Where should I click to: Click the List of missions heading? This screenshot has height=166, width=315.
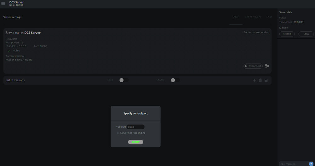(x=15, y=80)
